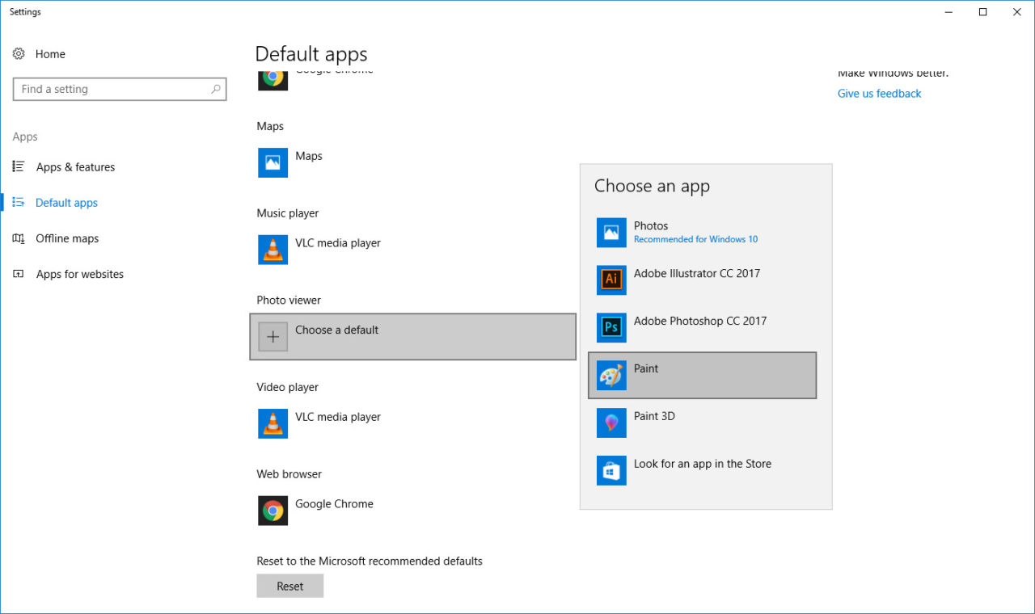Click the plus icon under Photo viewer
Screen dimensions: 1035x614
(273, 337)
